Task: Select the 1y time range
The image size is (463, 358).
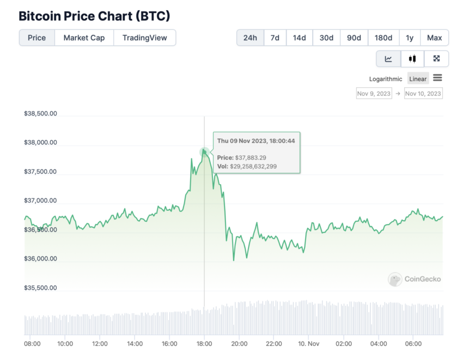Action: pos(410,38)
